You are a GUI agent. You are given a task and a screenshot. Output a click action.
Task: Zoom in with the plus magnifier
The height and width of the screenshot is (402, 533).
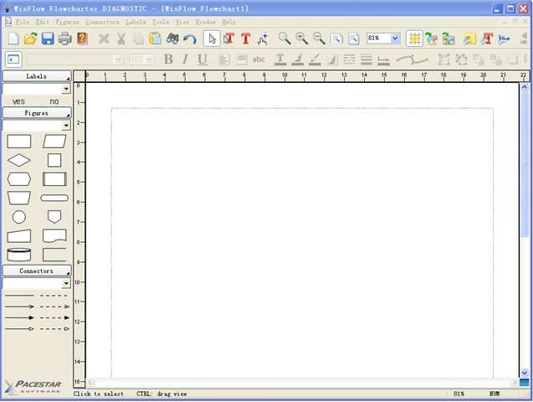click(x=301, y=39)
